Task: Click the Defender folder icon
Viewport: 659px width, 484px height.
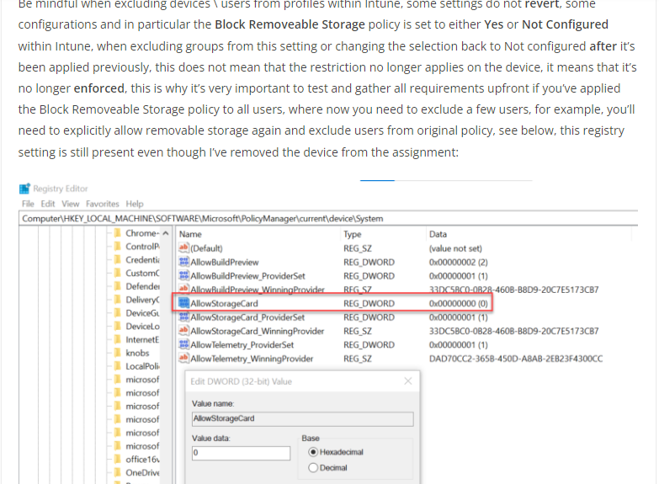Action: 118,286
